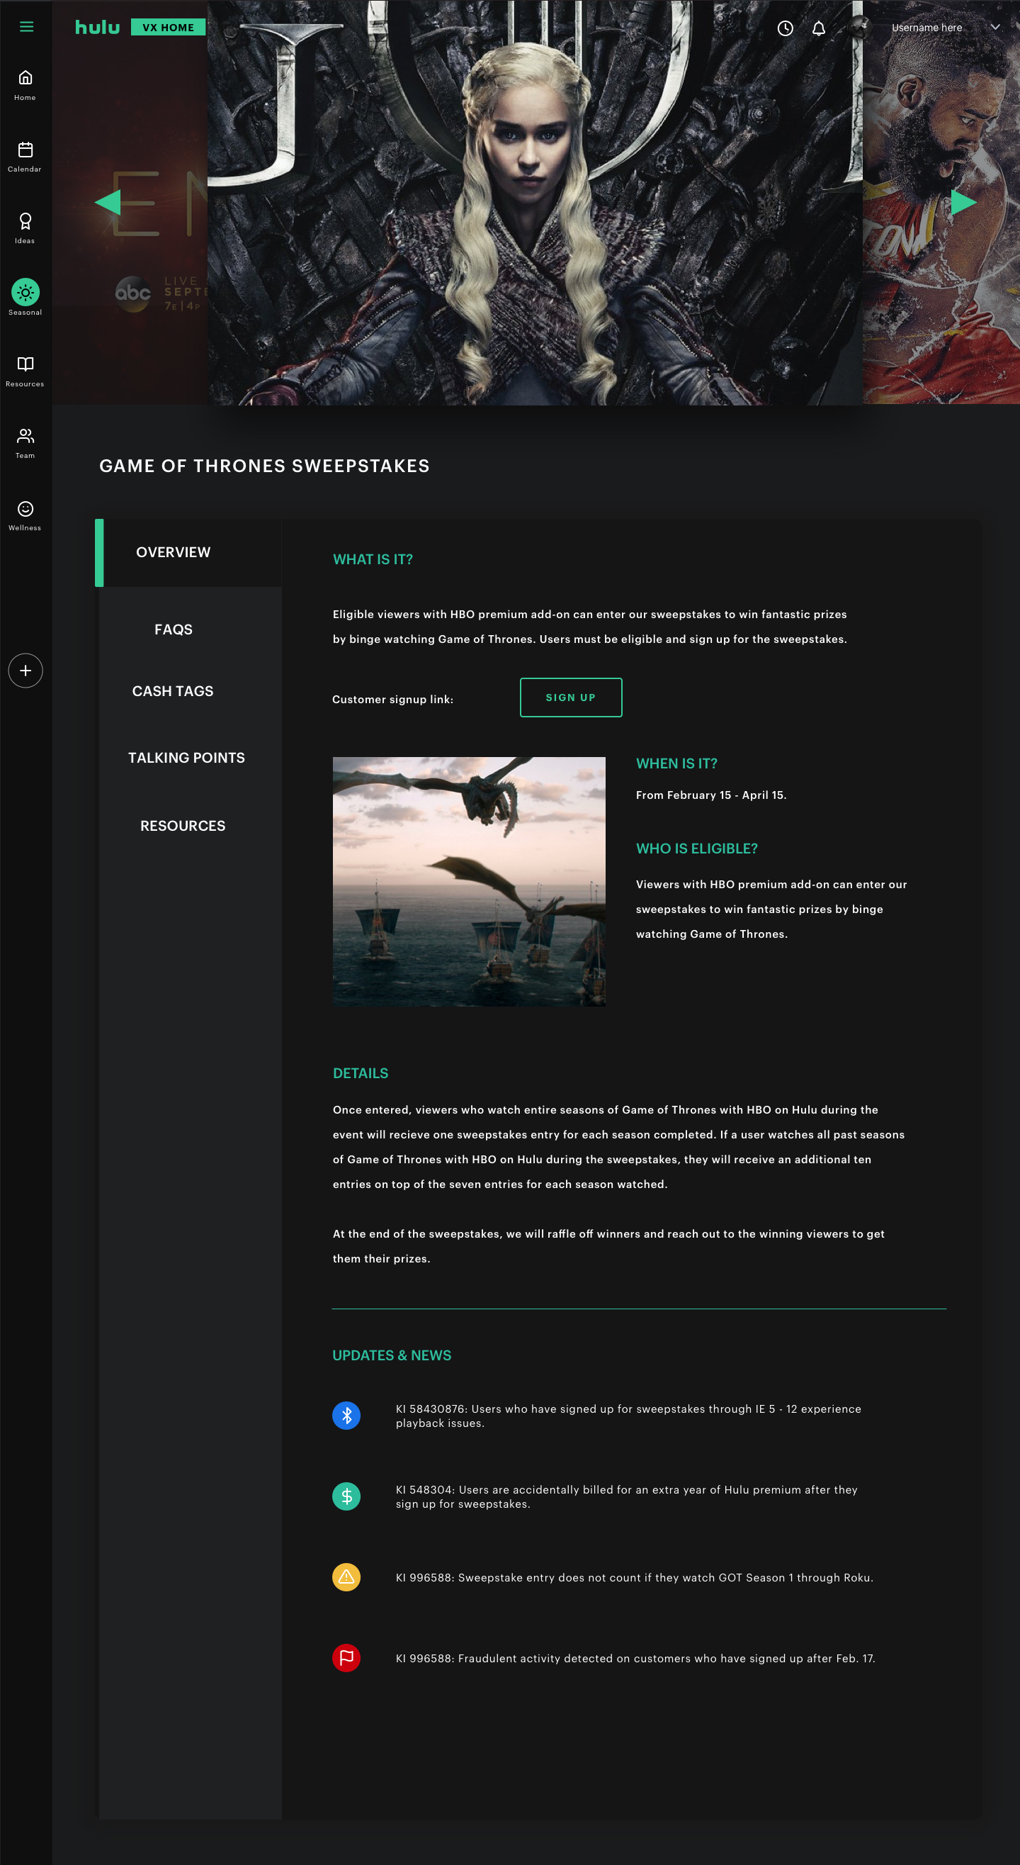Open the hamburger menu icon
Image resolution: width=1020 pixels, height=1865 pixels.
tap(27, 27)
